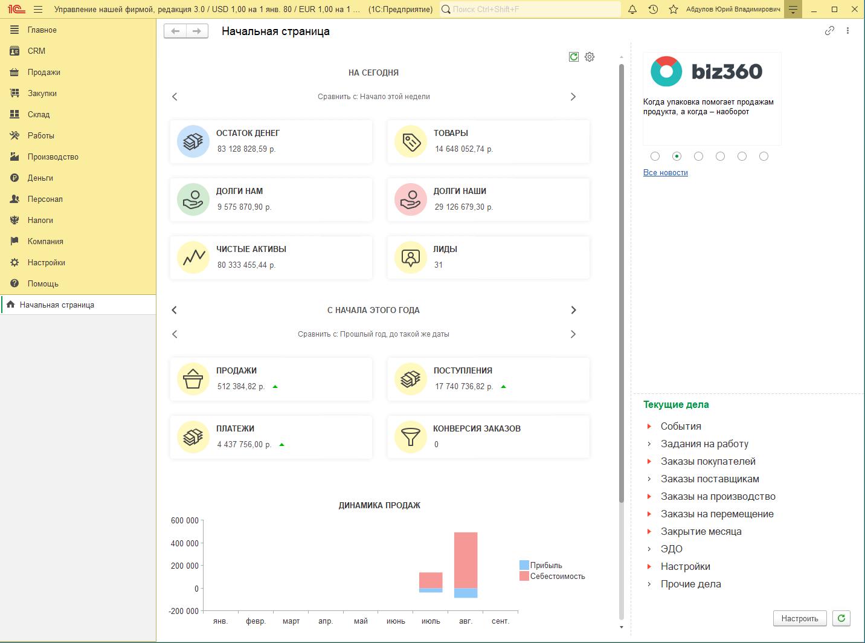Image resolution: width=865 pixels, height=643 pixels.
Task: Click the Прибыль blue legend swatch
Action: pyautogui.click(x=524, y=566)
